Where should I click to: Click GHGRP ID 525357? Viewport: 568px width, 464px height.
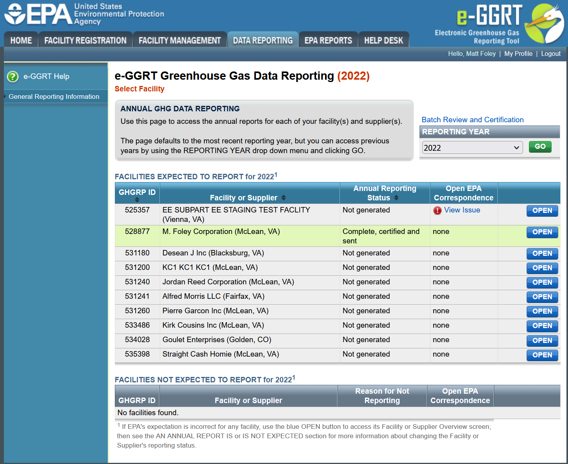(137, 210)
